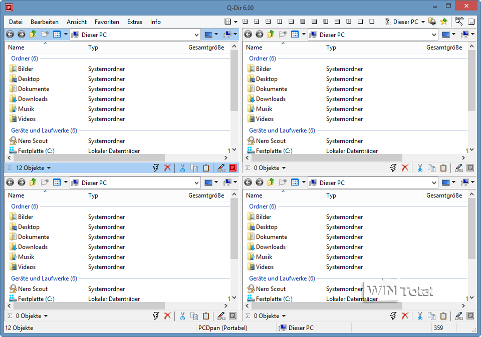The image size is (481, 337).
Task: Click bottom-left pane horizontal scroll right arrow
Action: [x=226, y=306]
